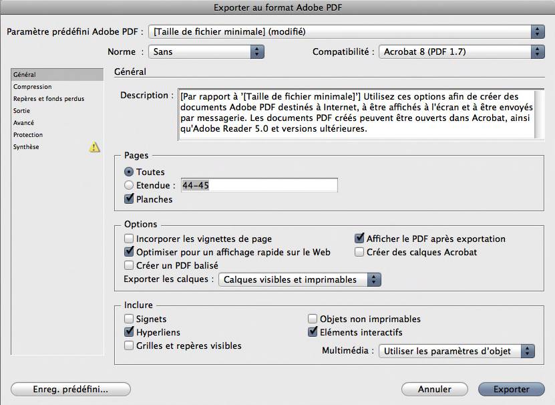Image resolution: width=555 pixels, height=405 pixels.
Task: Open the Avancé panel
Action: (57, 123)
